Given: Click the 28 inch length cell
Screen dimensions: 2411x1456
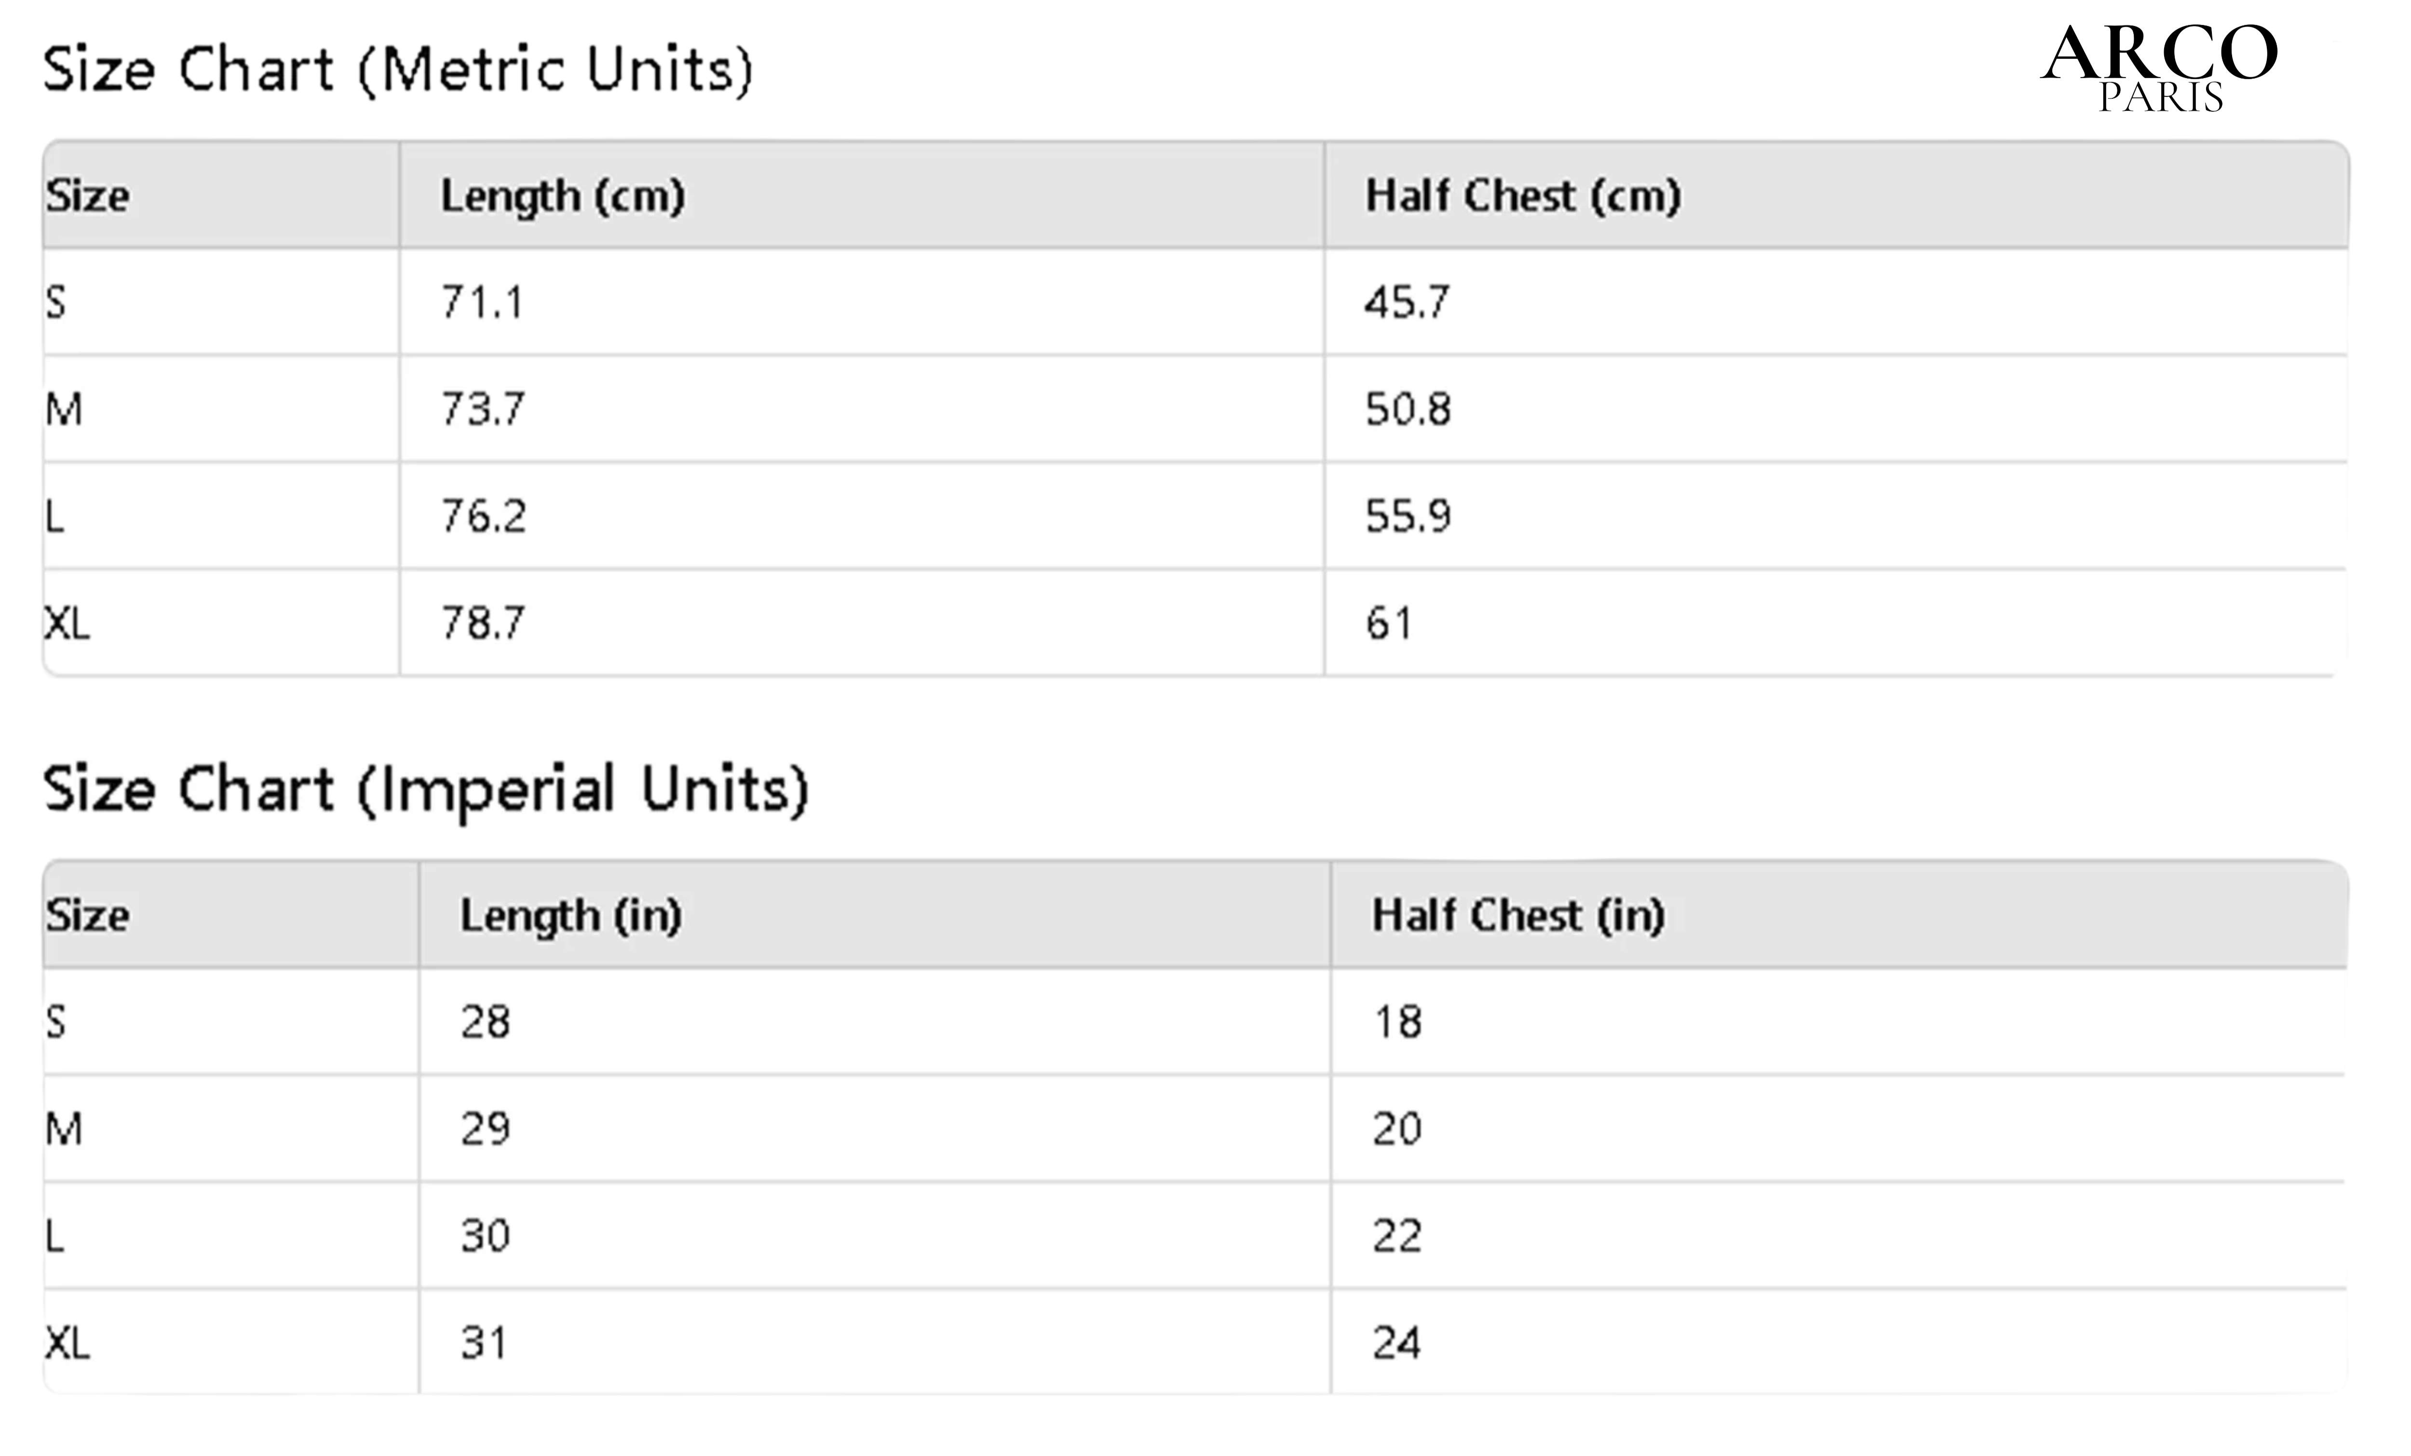Looking at the screenshot, I should click(x=485, y=1022).
